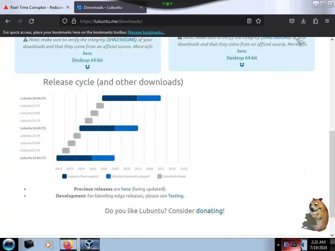Follow 'here' link in right note
This screenshot has height=251, width=335.
point(242,51)
